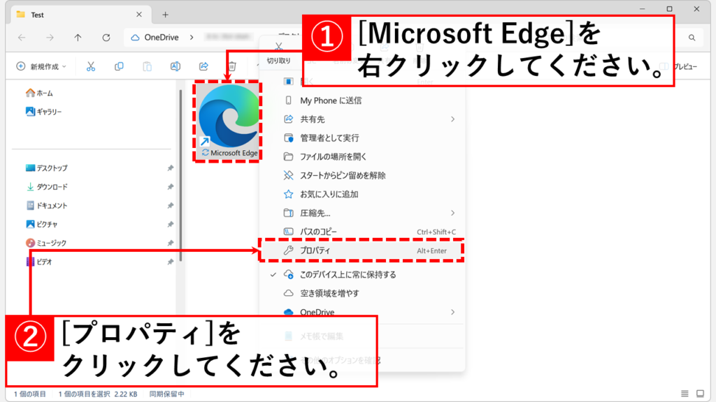Choose 共有先 in the context menu
Viewport: 716px width, 402px height.
click(x=363, y=119)
